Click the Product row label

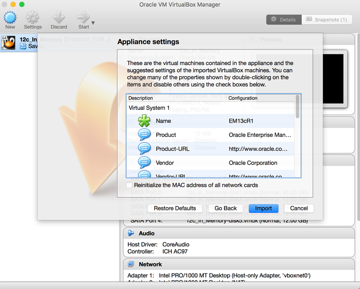click(166, 135)
